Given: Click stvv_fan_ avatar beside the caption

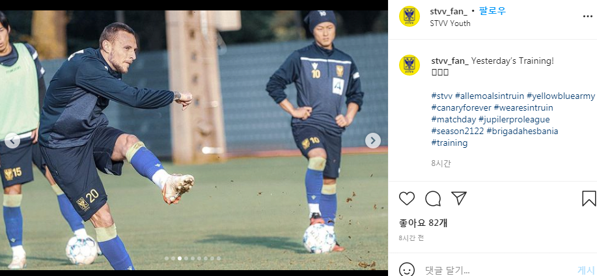Looking at the screenshot, I should tap(410, 64).
